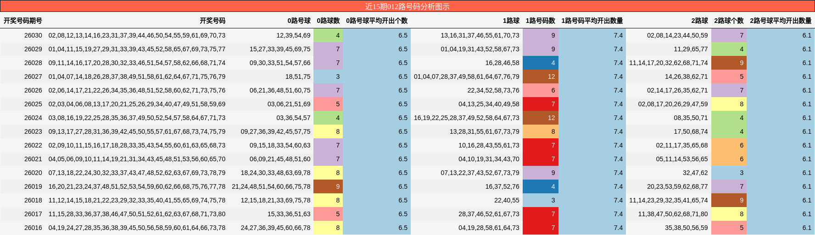815x235 pixels.
Task: Click period number 26022
Action: (x=33, y=145)
